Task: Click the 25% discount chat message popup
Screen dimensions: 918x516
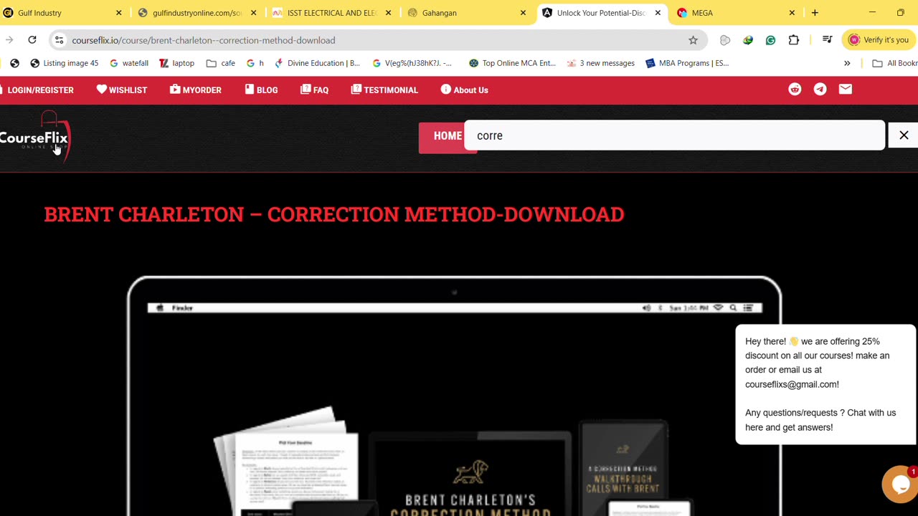Action: pyautogui.click(x=825, y=384)
